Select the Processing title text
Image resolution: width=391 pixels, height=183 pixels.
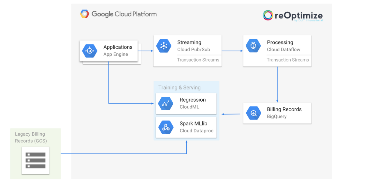click(280, 43)
